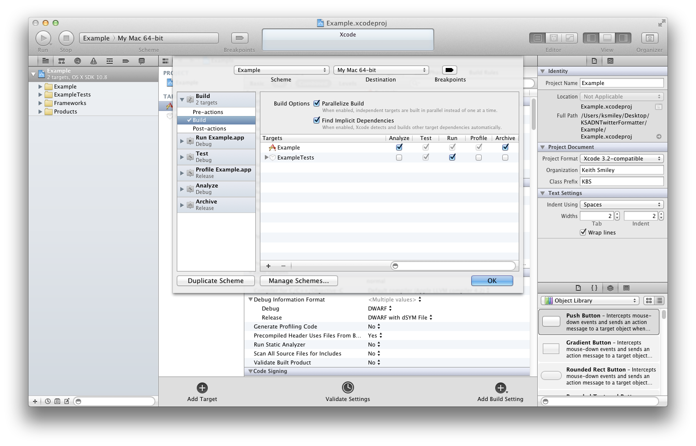Open the Debug navigator icon
This screenshot has width=696, height=446.
tap(110, 61)
